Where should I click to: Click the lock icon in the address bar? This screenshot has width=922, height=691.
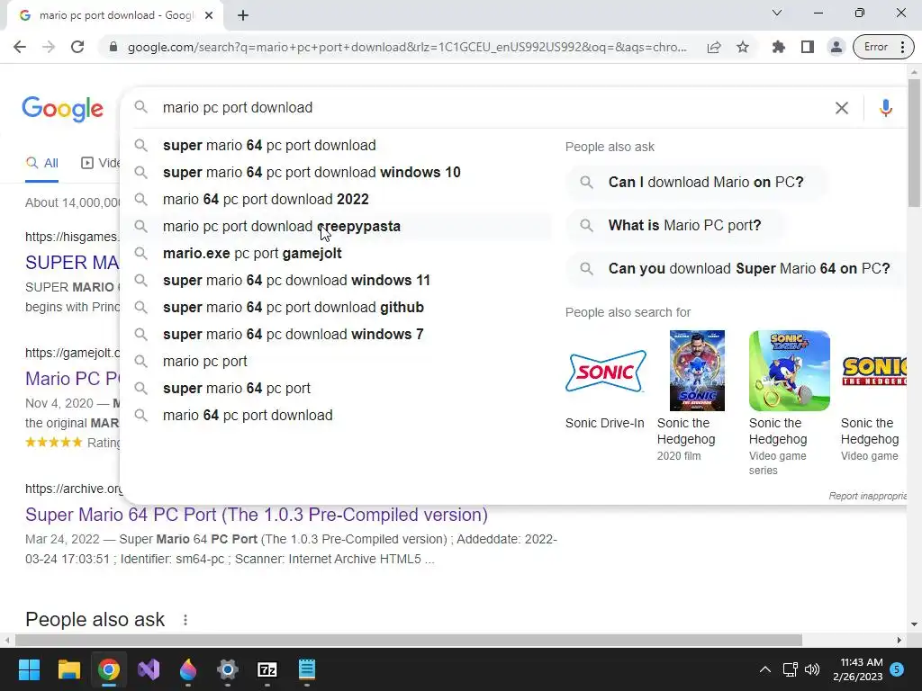point(113,47)
